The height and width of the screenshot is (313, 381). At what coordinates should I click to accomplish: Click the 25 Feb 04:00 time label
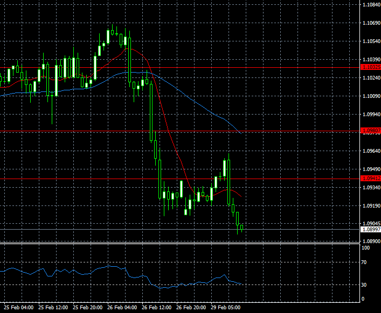(19, 308)
